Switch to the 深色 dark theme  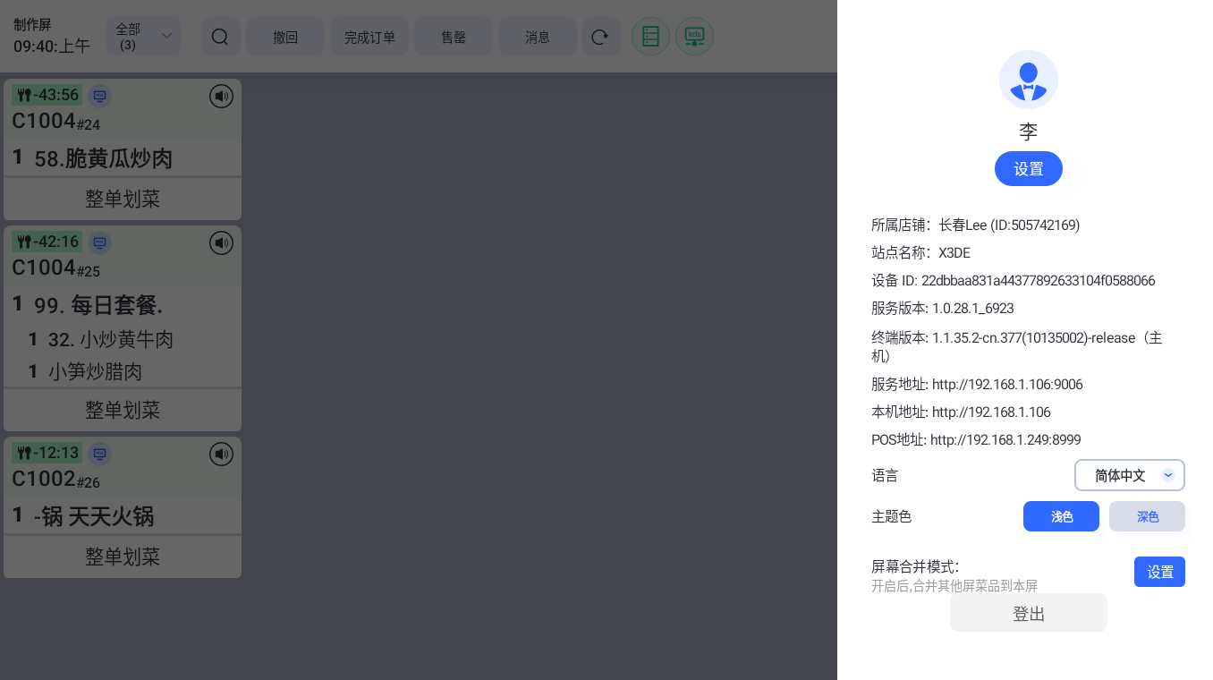1147,516
